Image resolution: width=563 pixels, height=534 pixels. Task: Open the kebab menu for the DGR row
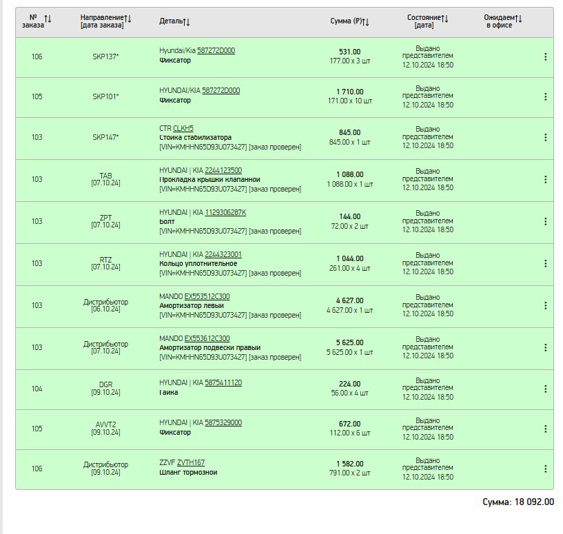[545, 389]
